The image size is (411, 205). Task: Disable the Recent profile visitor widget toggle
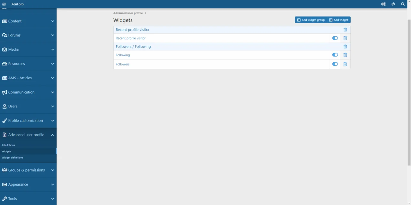click(x=335, y=38)
